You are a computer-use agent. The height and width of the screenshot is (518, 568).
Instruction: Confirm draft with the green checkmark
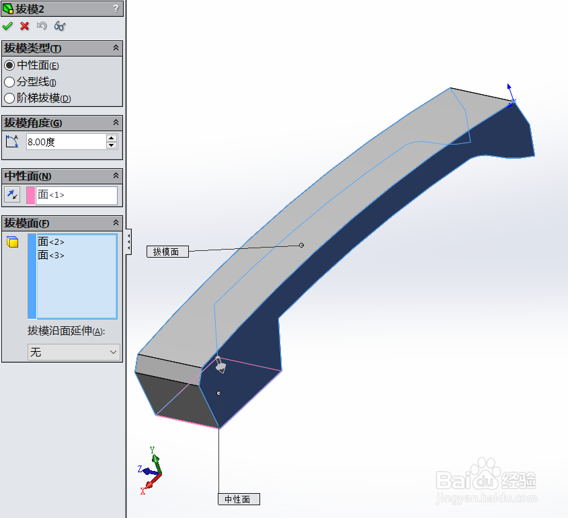7,26
